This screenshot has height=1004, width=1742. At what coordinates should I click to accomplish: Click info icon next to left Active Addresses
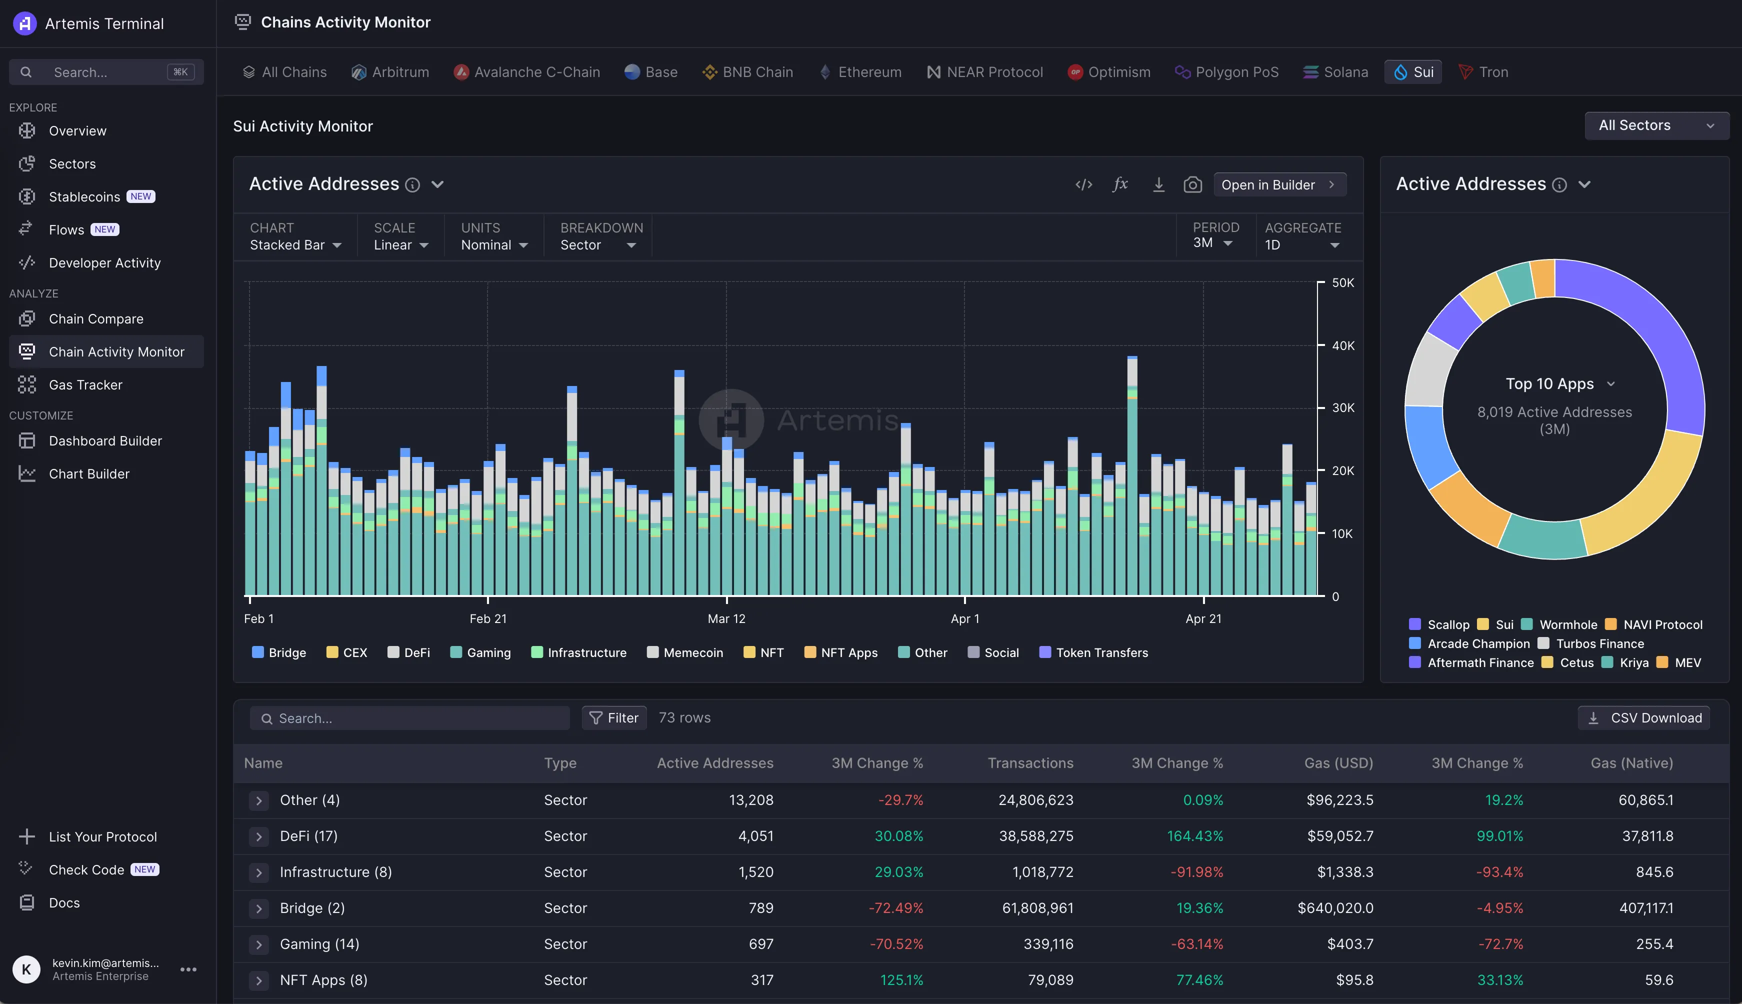click(x=412, y=185)
